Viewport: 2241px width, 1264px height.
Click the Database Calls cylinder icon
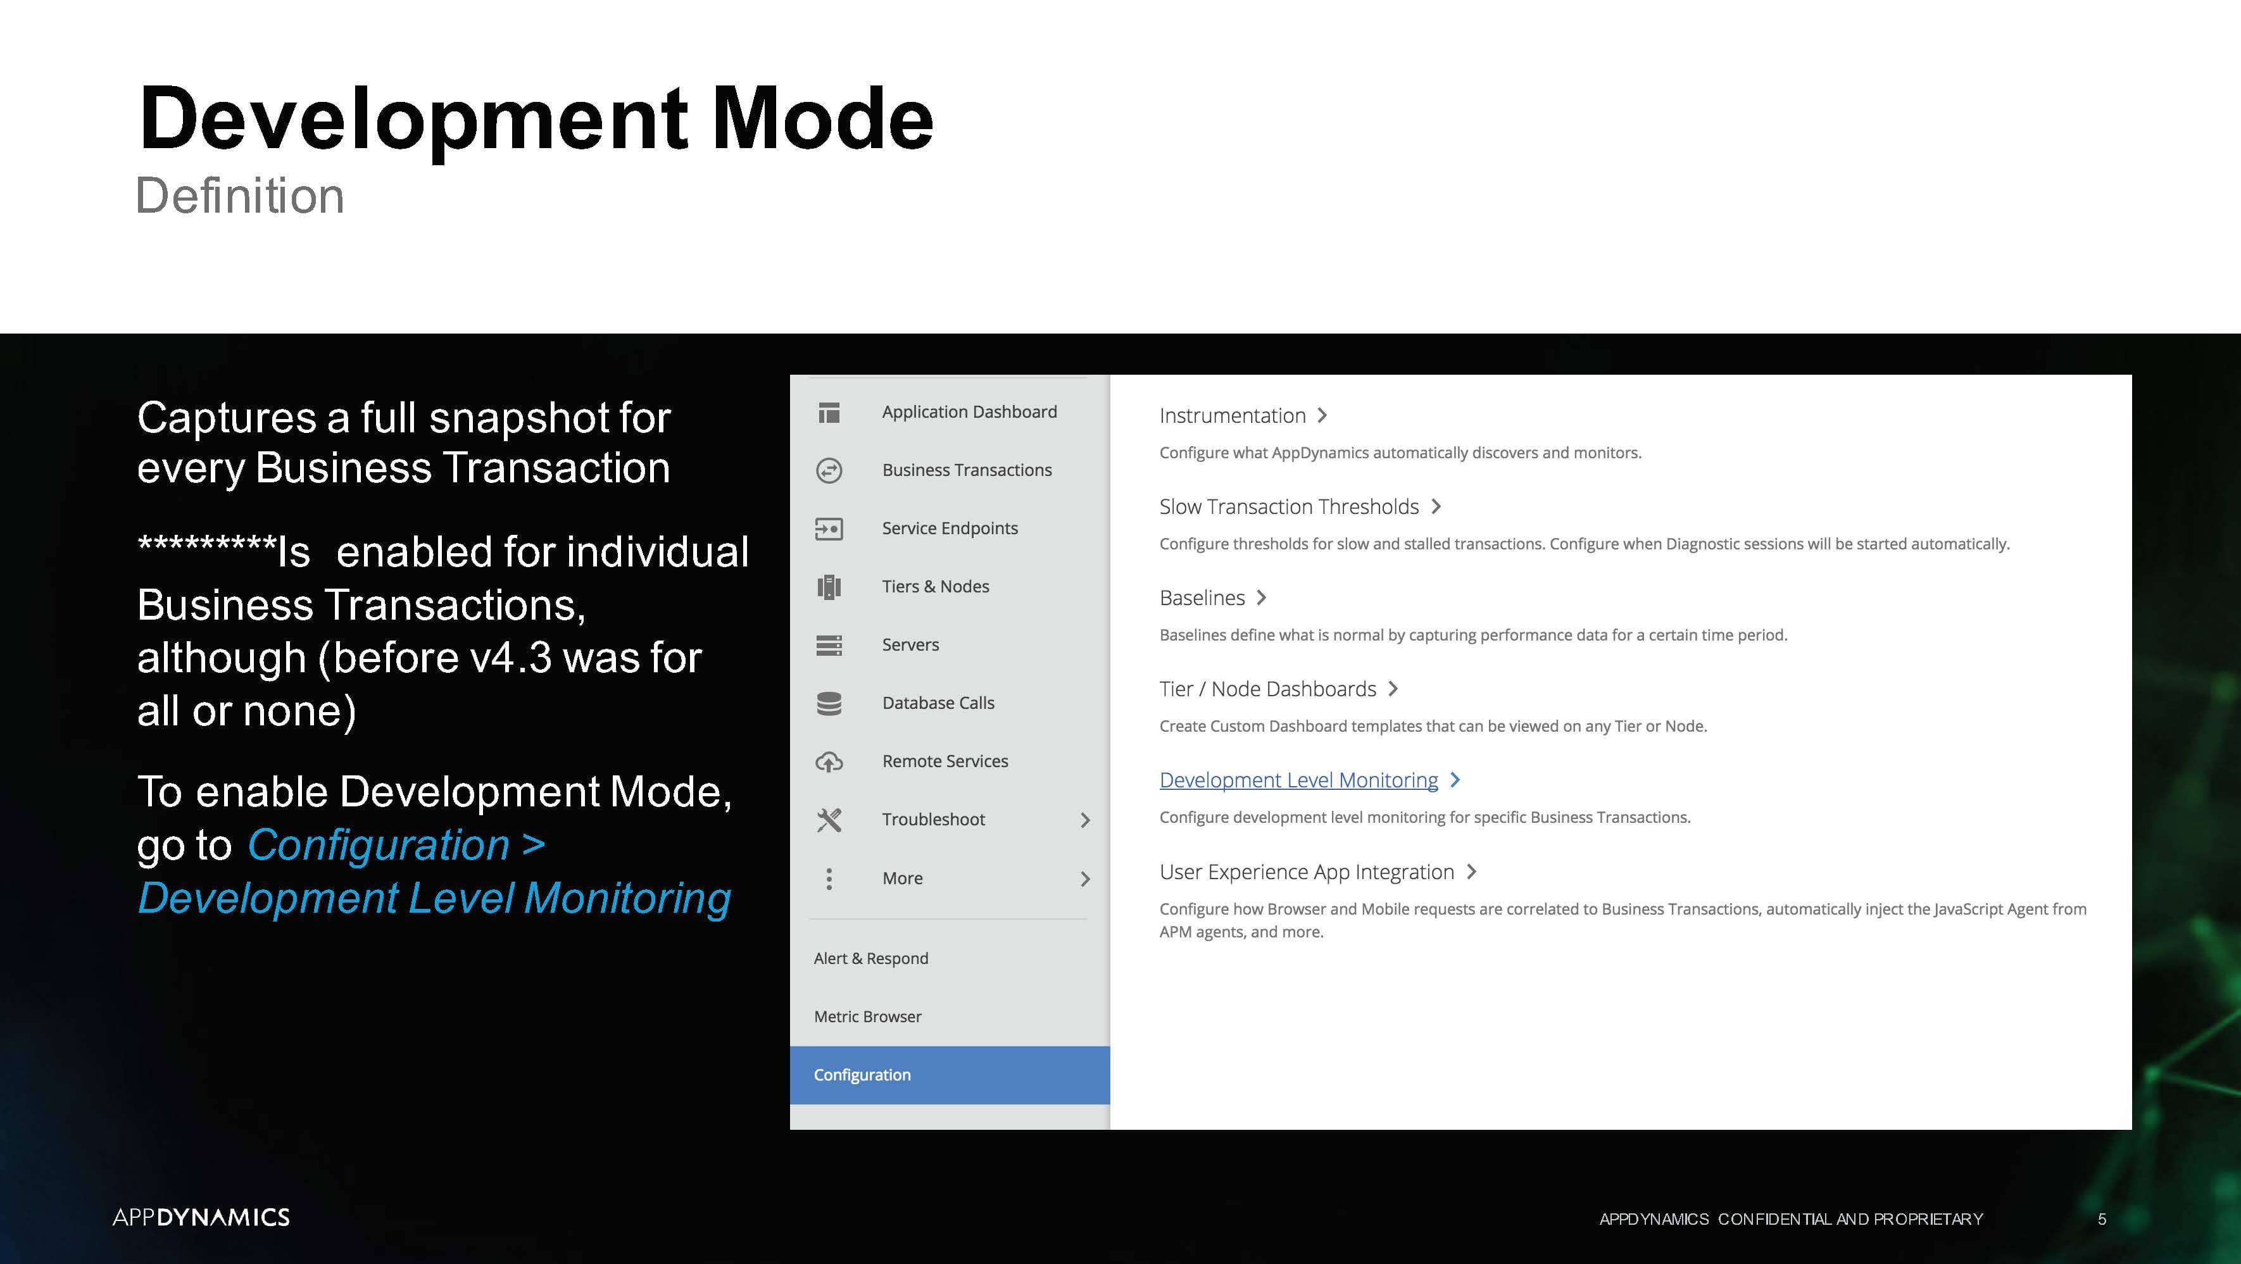tap(829, 704)
